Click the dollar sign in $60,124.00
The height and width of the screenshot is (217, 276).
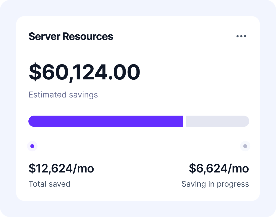(35, 72)
